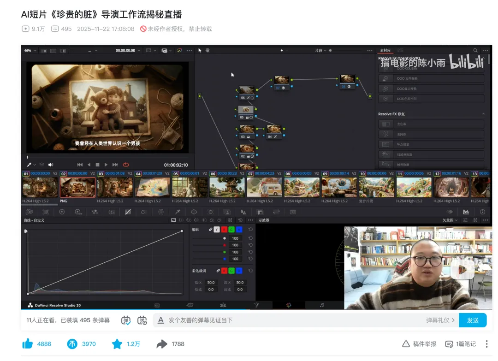Click the viewer scrubber bar playhead
The height and width of the screenshot is (361, 498).
pyautogui.click(x=27, y=157)
